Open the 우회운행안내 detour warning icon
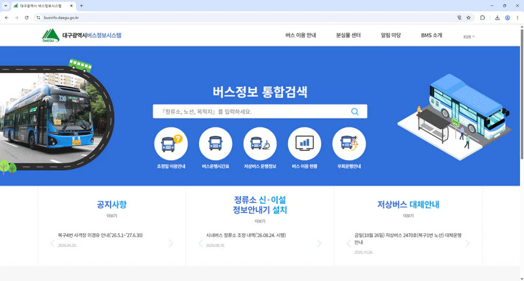 (349, 144)
